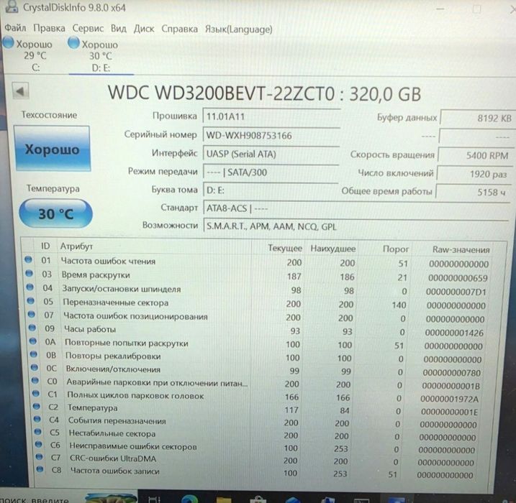This screenshot has width=516, height=503.
Task: Click the status dot of attribute 01
Action: (29, 259)
